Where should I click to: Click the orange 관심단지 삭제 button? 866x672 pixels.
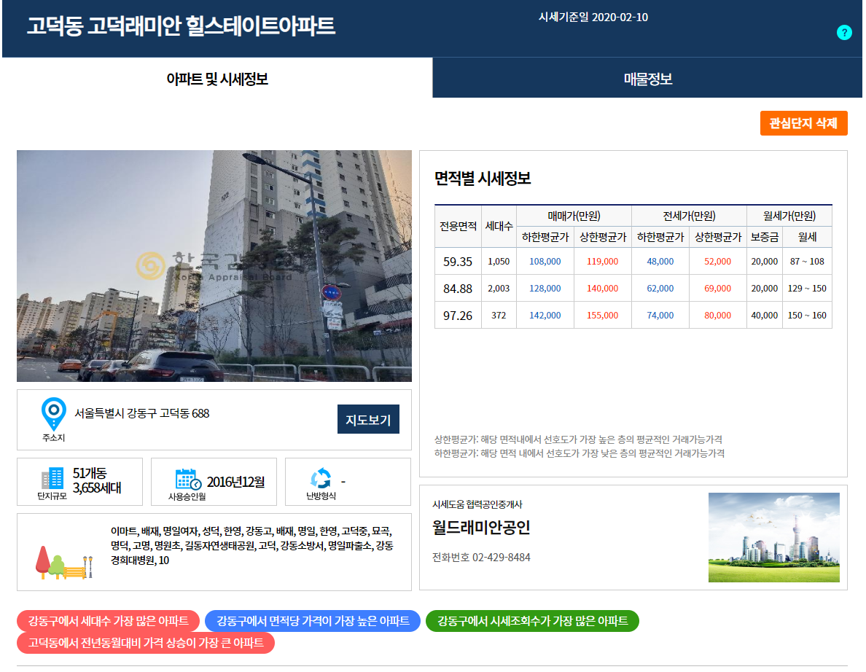click(x=803, y=123)
